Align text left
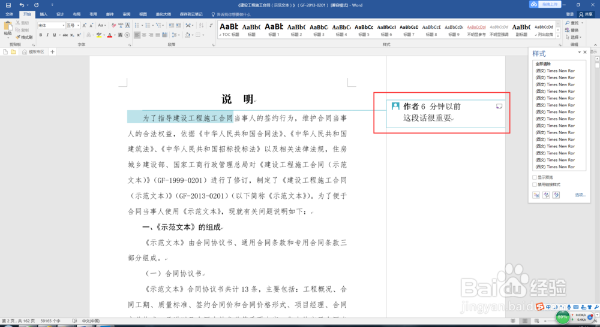The image size is (600, 327). point(137,35)
